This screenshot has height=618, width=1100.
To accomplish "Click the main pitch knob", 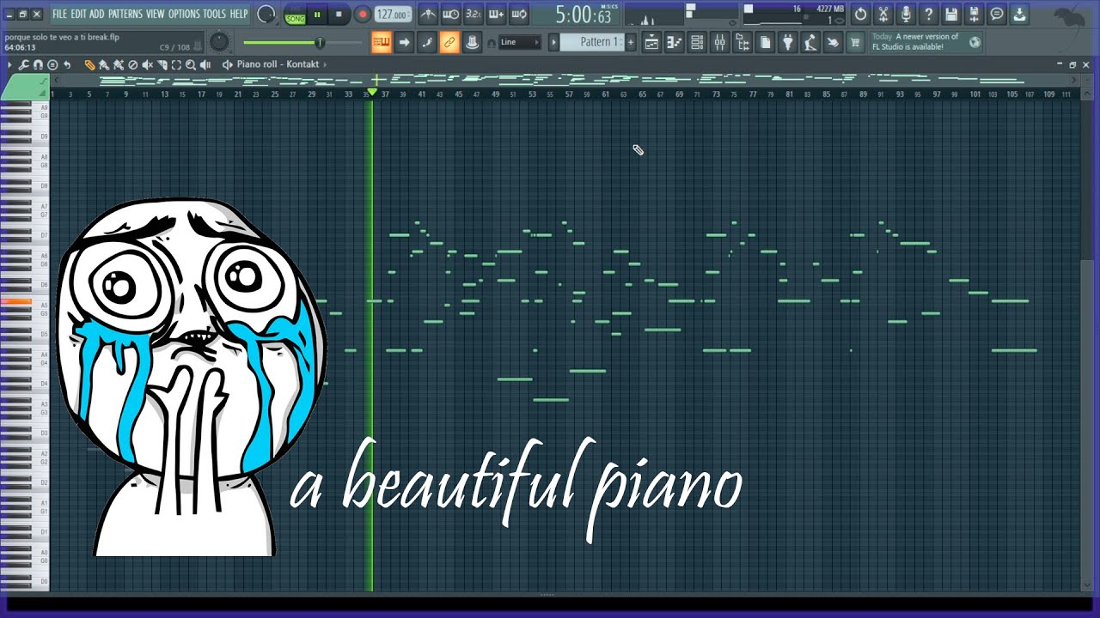I will coord(266,15).
